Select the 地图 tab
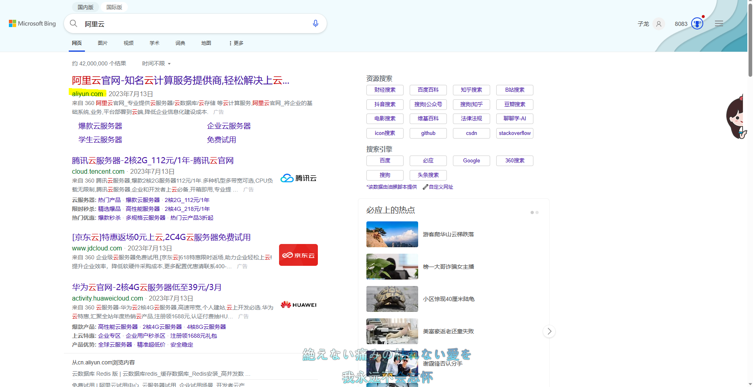 click(206, 43)
